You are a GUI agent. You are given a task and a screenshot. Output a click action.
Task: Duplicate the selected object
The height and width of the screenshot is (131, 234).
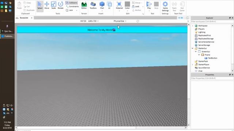click(x=29, y=10)
